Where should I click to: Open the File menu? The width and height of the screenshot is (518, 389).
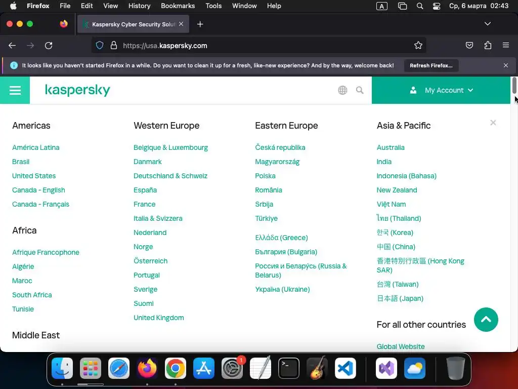[65, 6]
